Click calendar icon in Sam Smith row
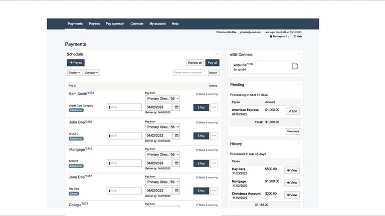 176,107
